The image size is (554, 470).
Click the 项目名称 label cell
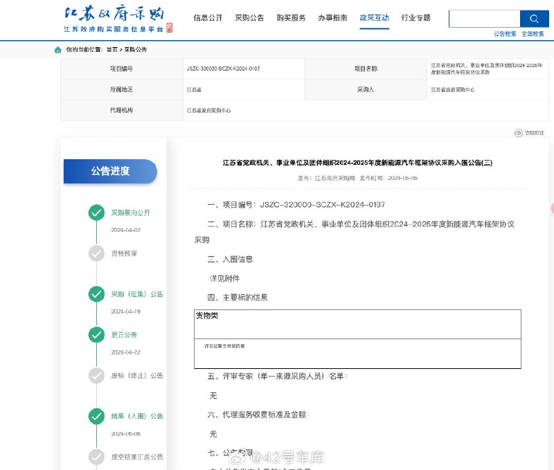click(366, 69)
